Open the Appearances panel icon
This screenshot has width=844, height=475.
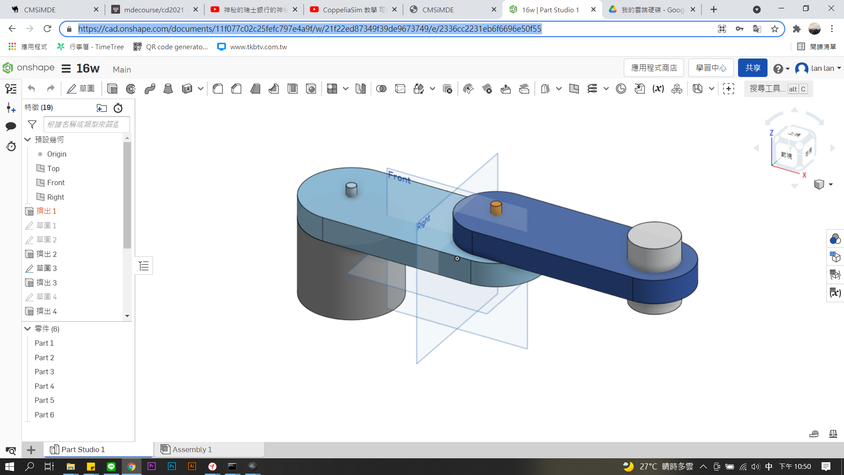pyautogui.click(x=835, y=239)
